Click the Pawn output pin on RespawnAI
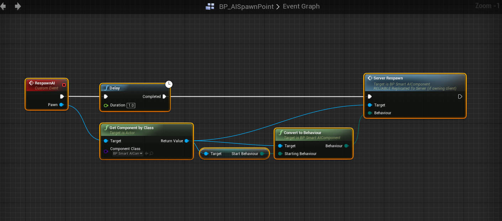This screenshot has height=221, width=502. [61, 105]
